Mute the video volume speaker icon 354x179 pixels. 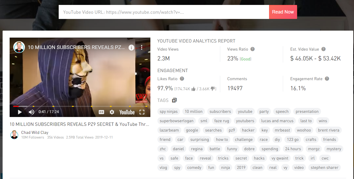coord(31,112)
